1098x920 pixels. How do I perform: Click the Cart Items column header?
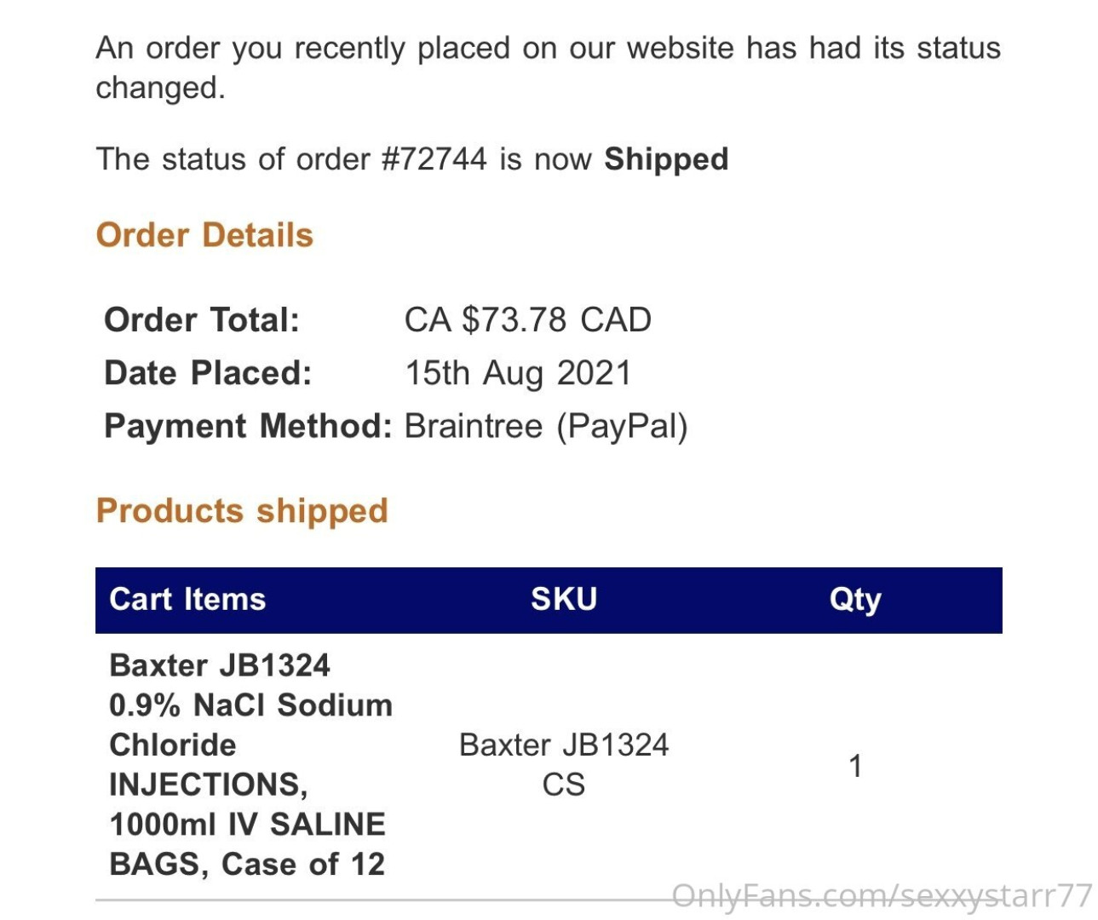pos(187,600)
